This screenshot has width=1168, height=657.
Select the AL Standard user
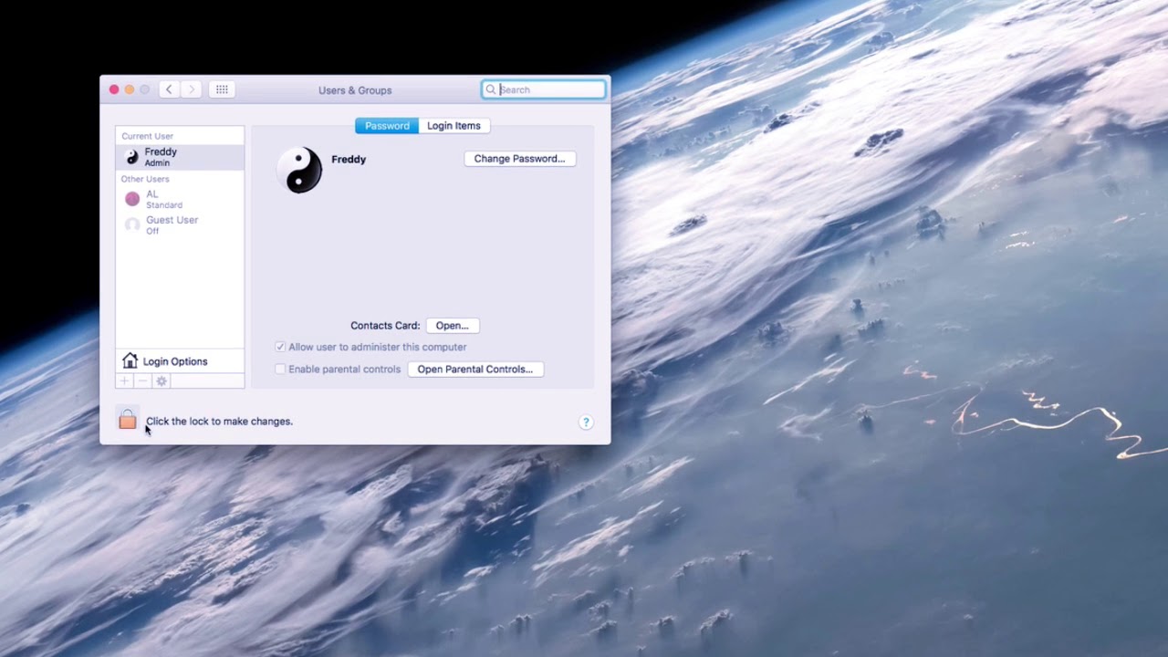180,199
